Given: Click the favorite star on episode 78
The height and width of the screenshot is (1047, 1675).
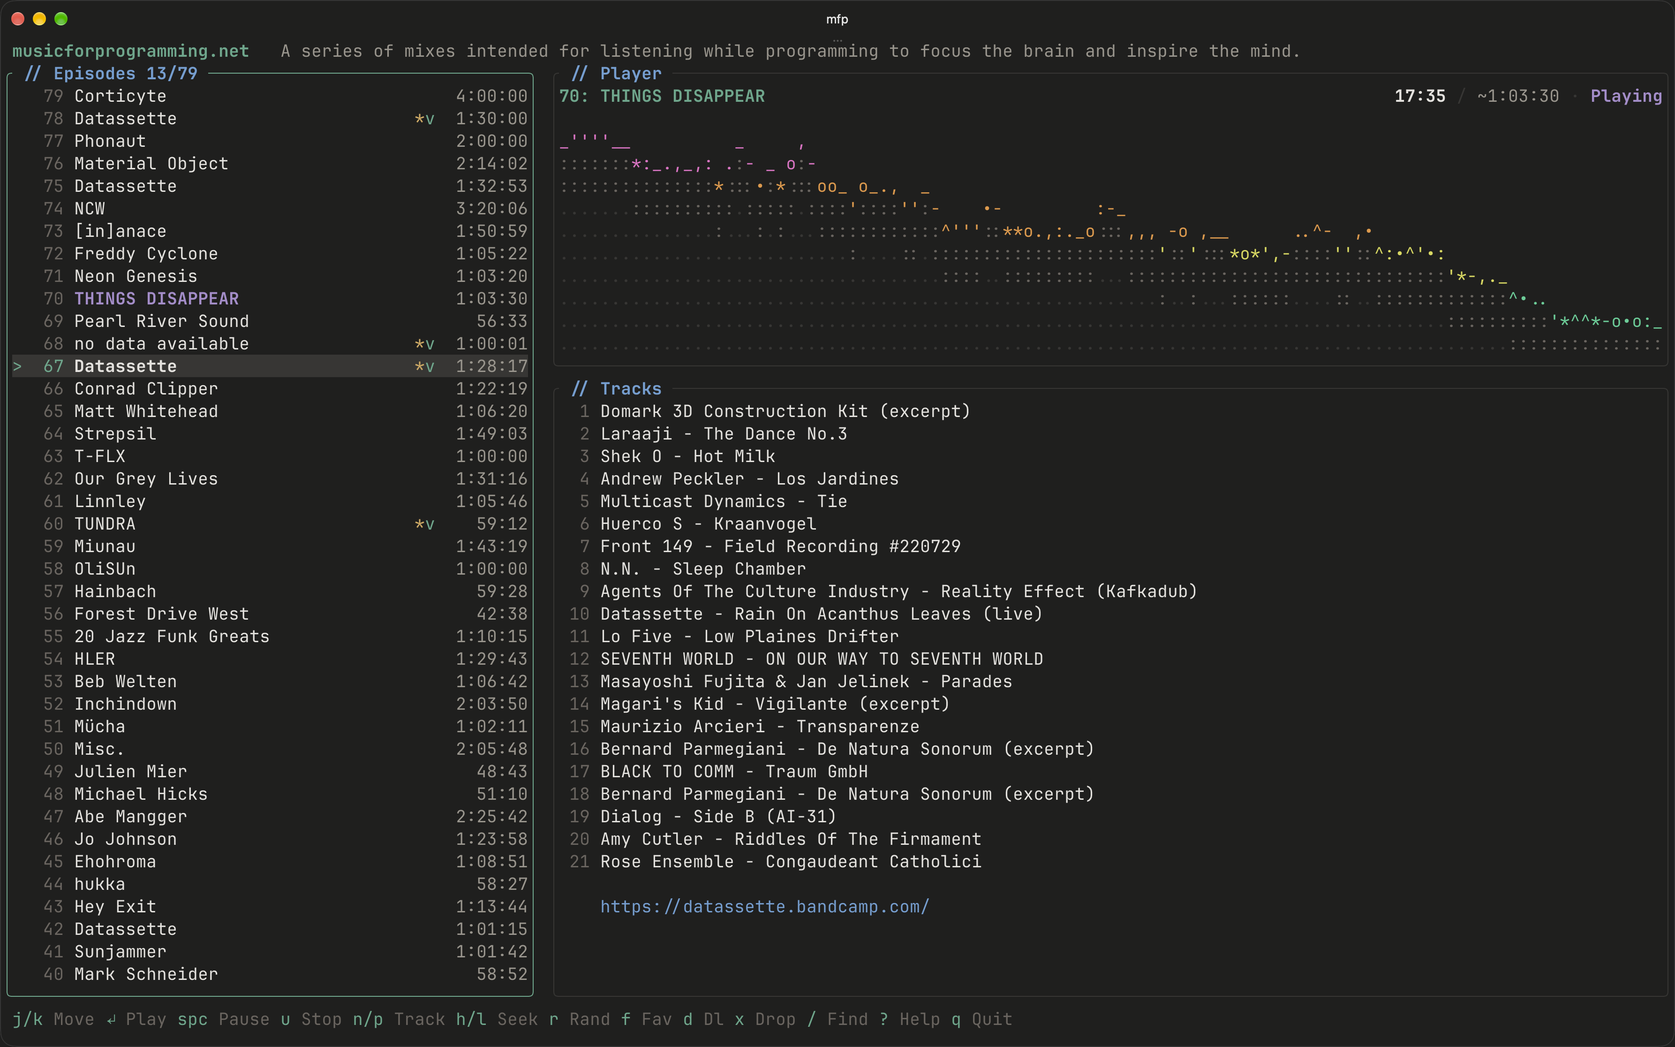Looking at the screenshot, I should (419, 119).
